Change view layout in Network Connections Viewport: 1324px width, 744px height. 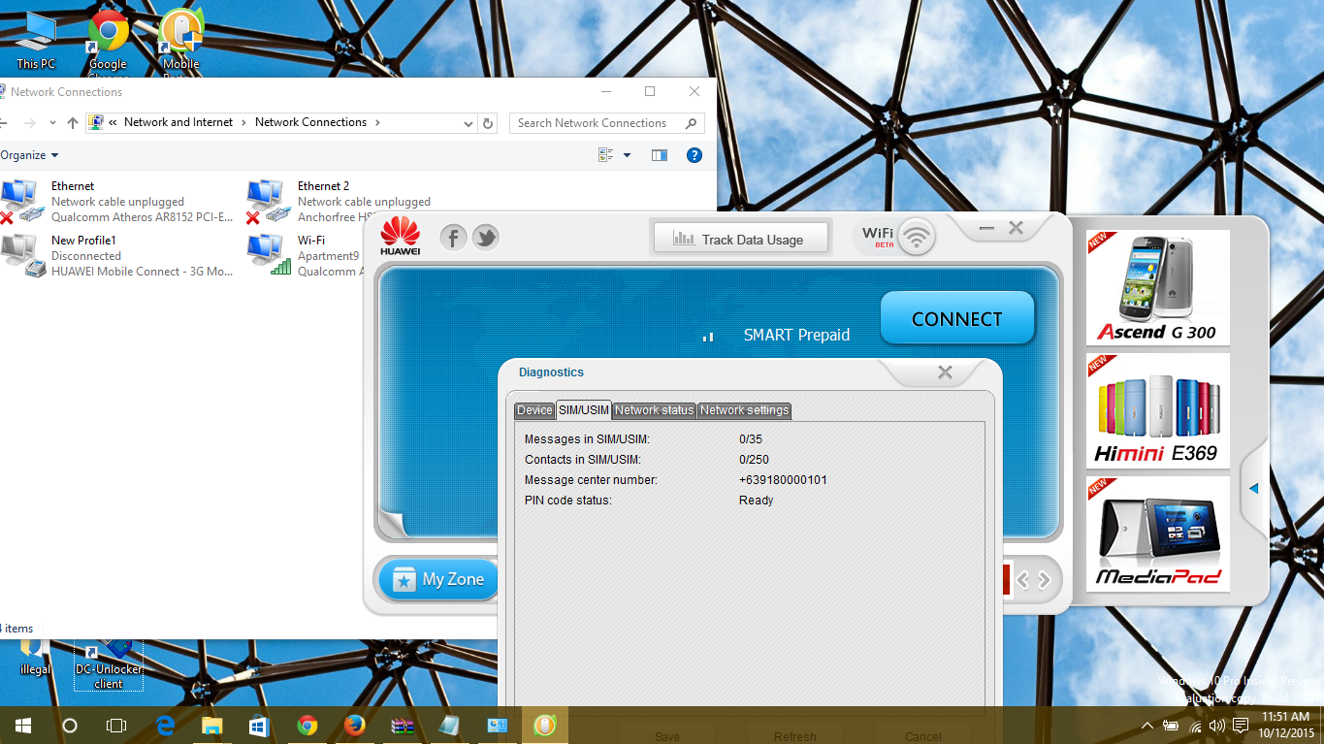click(606, 155)
